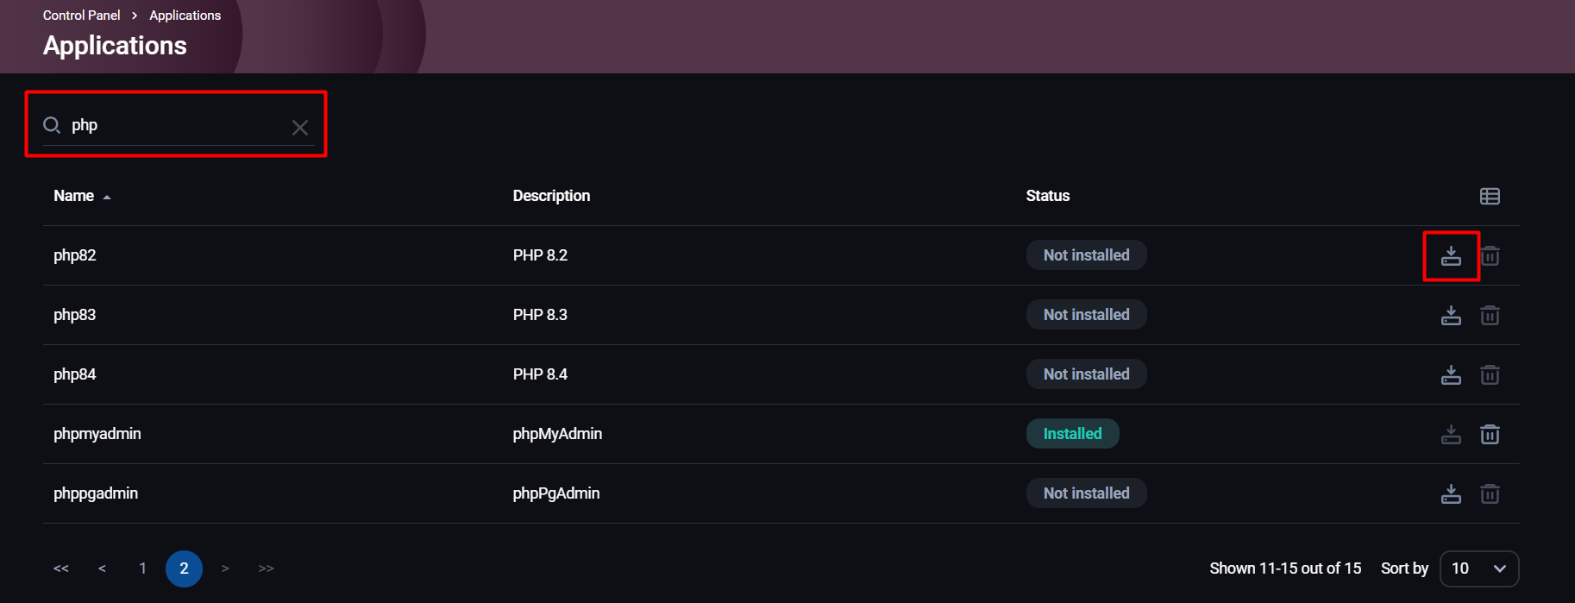Click the trash icon in php84 row

tap(1490, 374)
